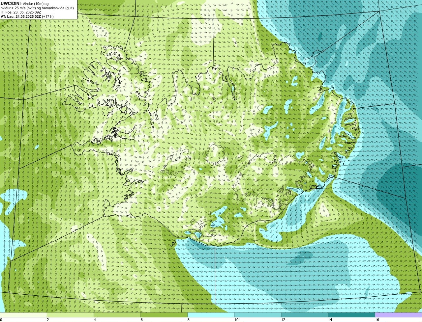Click the 'UWC/DINI: Vindur (10m) og' title line
The width and height of the screenshot is (422, 322).
(x=25, y=3)
